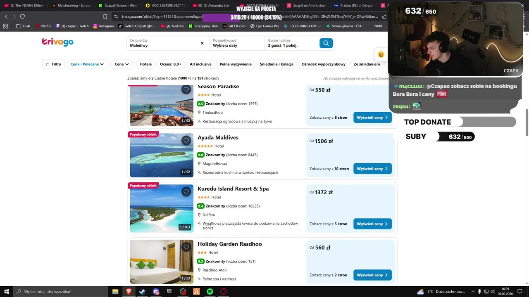Open the Goście i pokoje selector
Viewport: 529px width, 297px height.
[x=291, y=43]
